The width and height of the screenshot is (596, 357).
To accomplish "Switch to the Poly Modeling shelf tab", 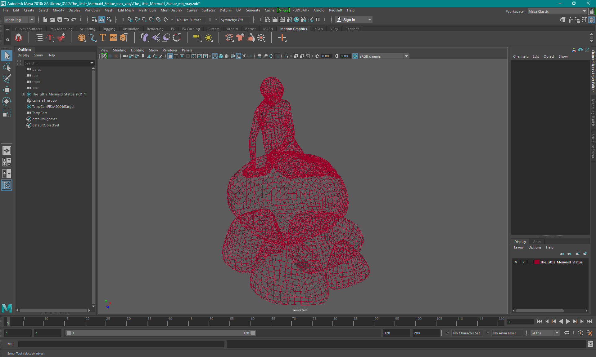I will (x=61, y=29).
